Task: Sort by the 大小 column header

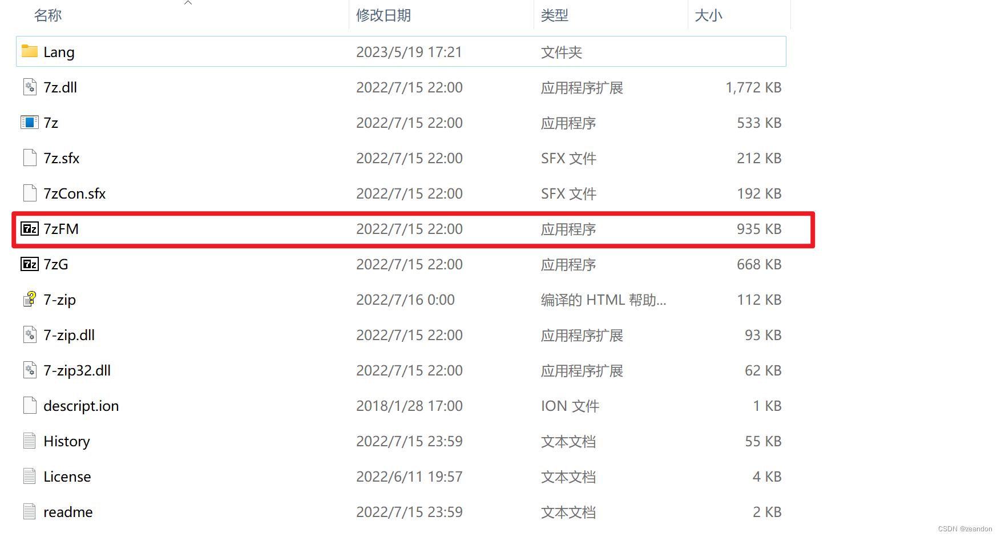Action: click(x=708, y=15)
